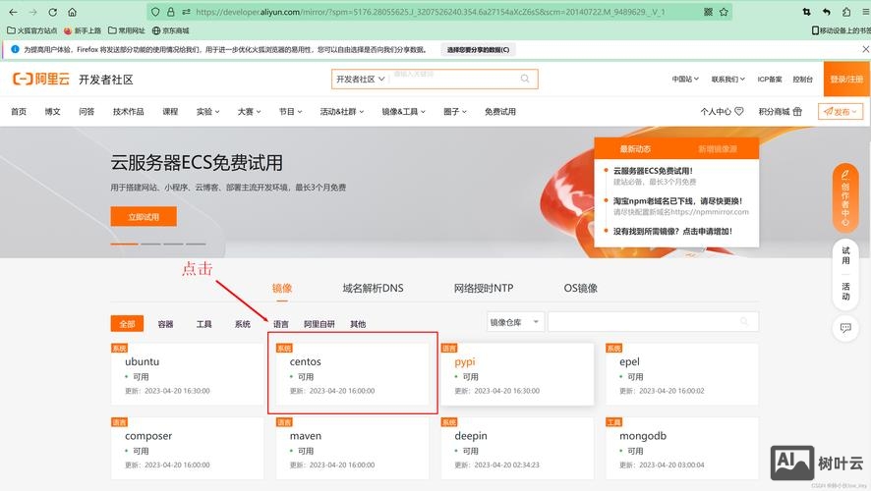Screen dimensions: 871x491
Task: Click the browser back arrow
Action: [14, 12]
